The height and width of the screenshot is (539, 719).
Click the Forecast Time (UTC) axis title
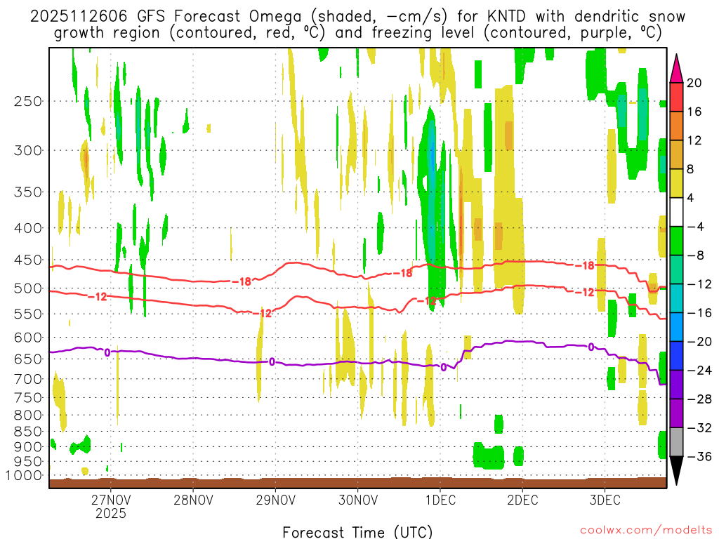[357, 532]
